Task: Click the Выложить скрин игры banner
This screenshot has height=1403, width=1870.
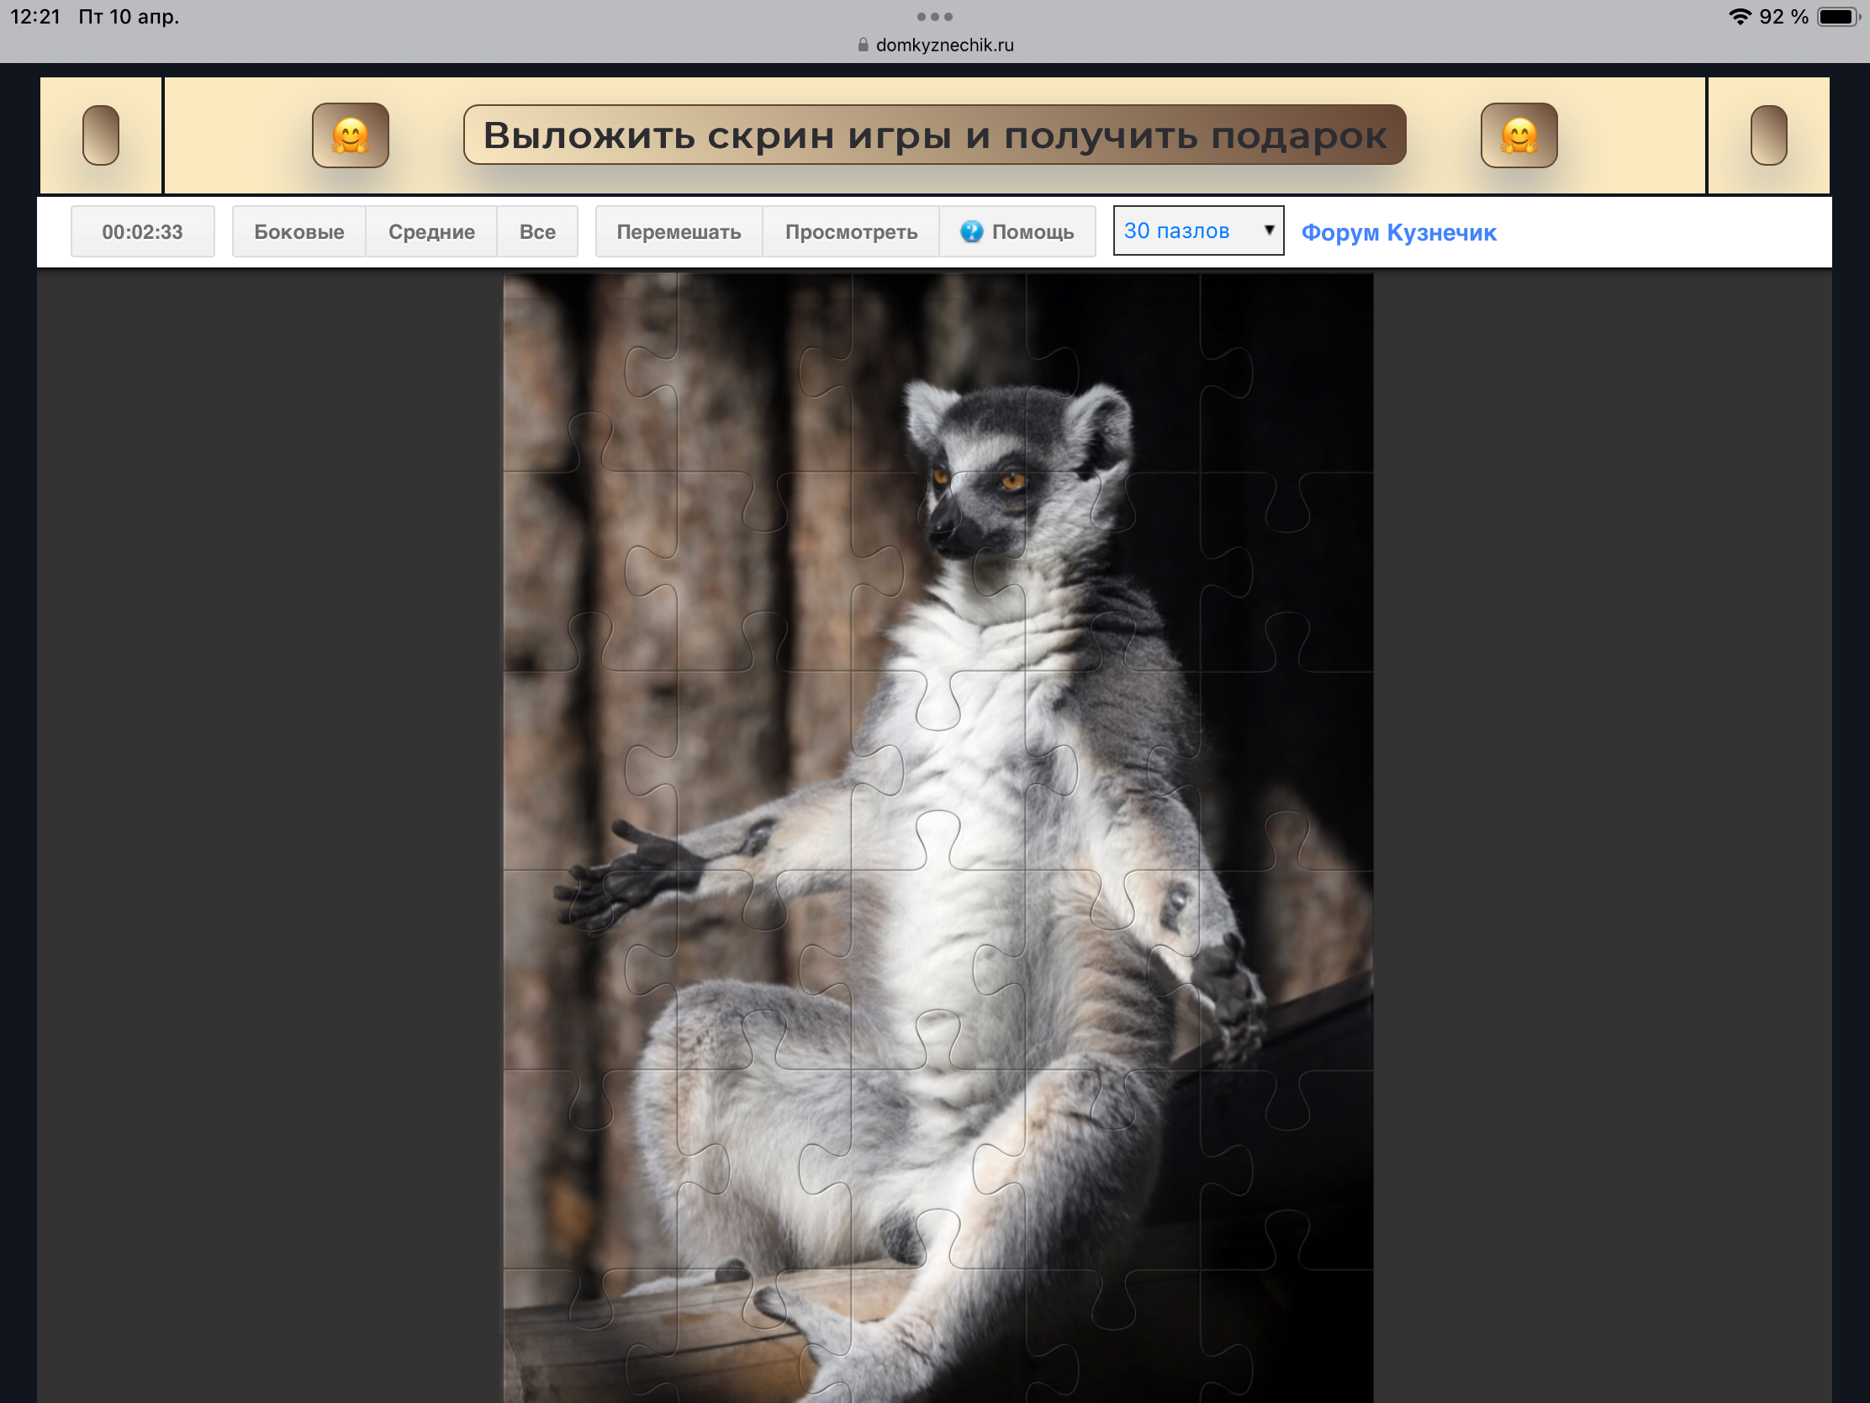Action: click(934, 135)
